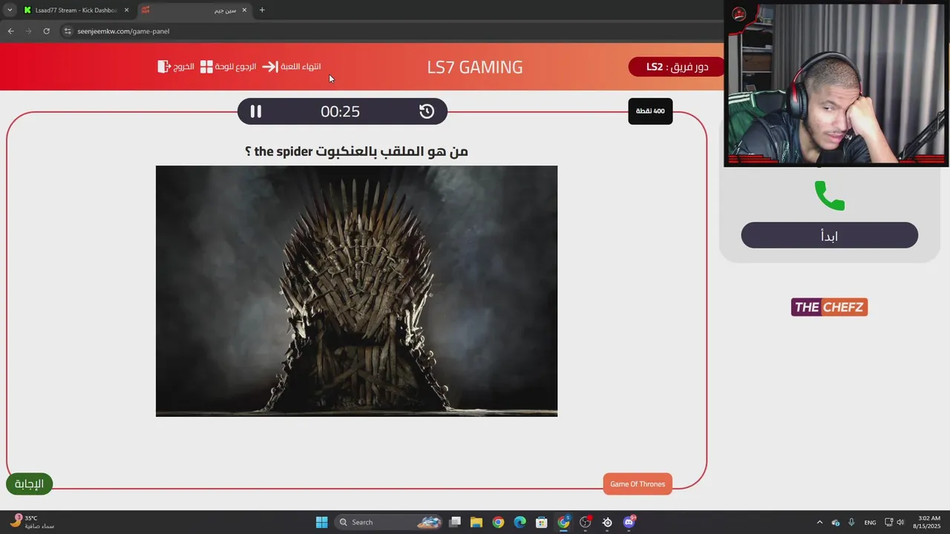The height and width of the screenshot is (534, 950).
Task: Select the الخروج text link
Action: point(184,67)
